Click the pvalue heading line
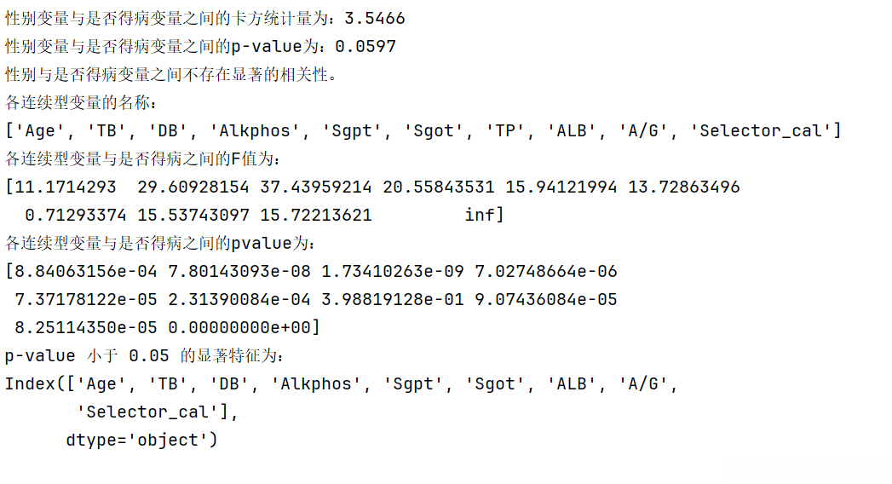 tap(160, 243)
